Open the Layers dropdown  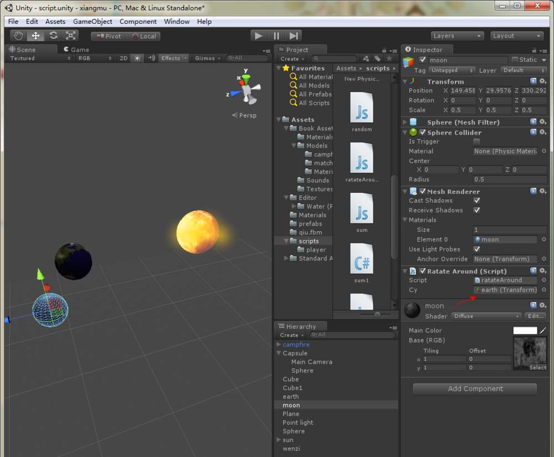pos(457,35)
